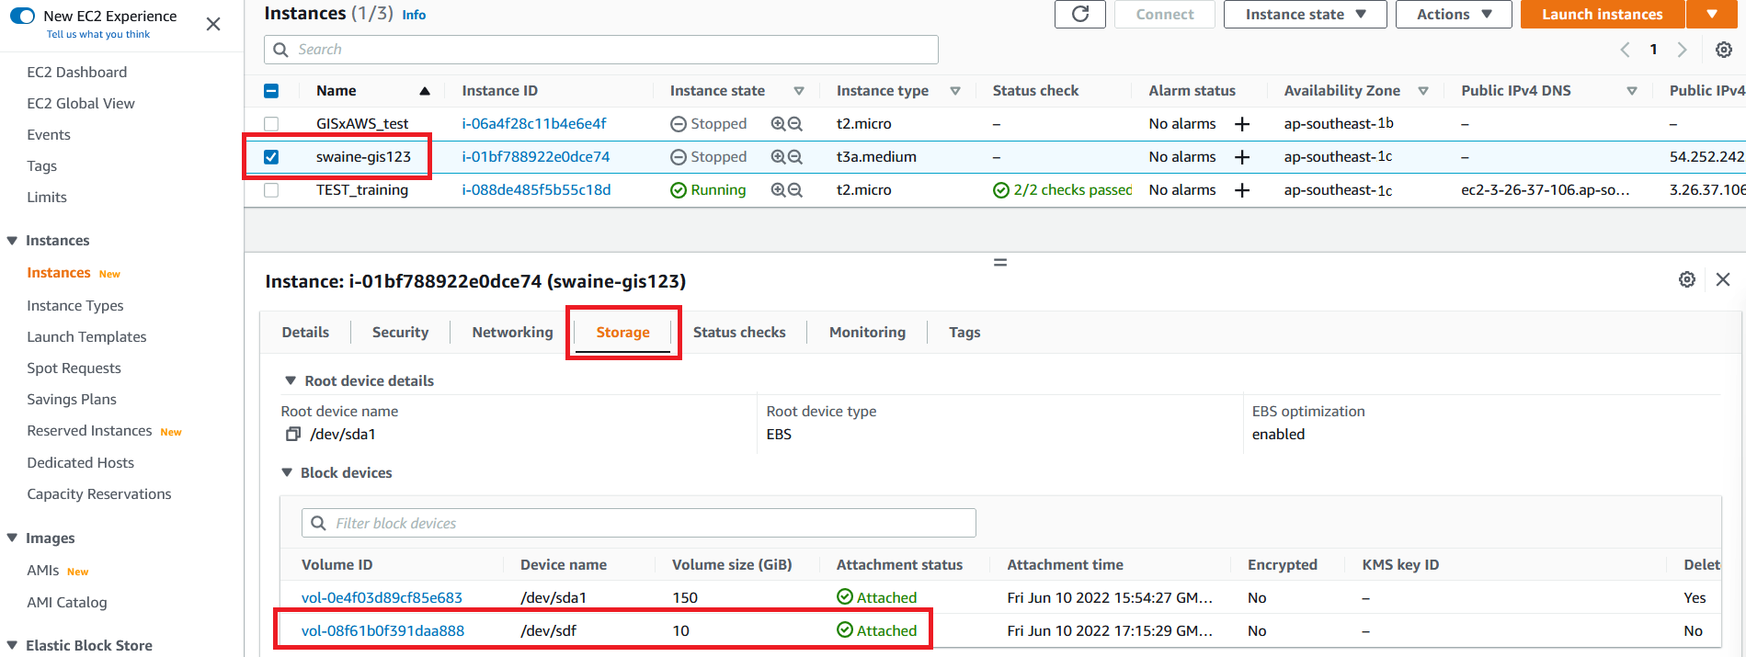Zoom out icon for swaine-gis123 row

click(x=795, y=157)
